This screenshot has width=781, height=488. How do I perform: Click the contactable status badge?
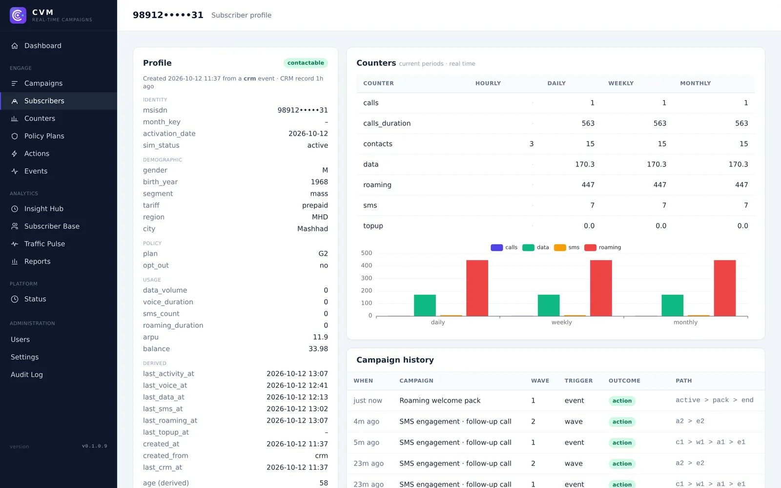[306, 63]
